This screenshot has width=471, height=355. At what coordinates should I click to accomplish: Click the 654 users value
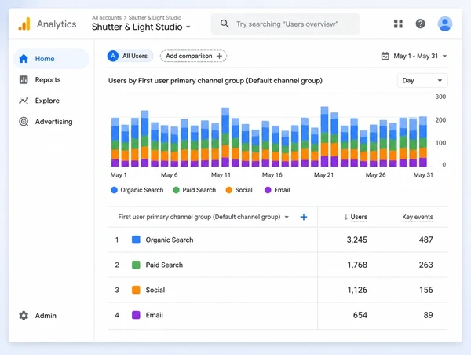click(360, 315)
